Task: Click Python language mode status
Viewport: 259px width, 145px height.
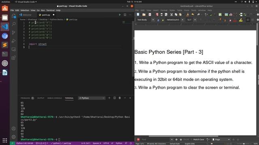Action: coord(119,143)
